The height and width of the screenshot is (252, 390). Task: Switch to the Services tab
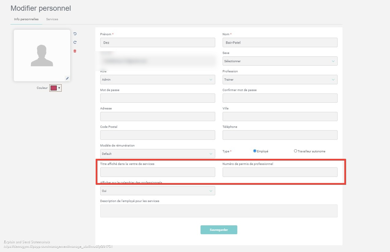52,19
